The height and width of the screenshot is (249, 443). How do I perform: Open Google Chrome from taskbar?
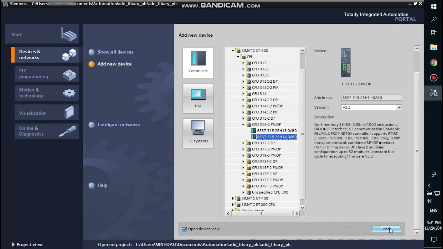click(434, 63)
